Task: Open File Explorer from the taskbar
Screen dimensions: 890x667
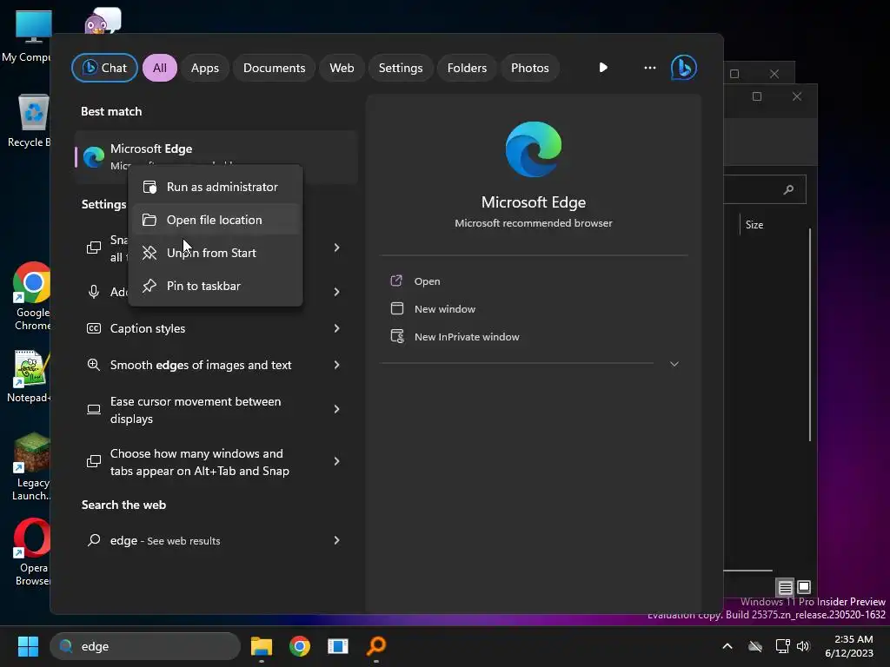Action: click(262, 646)
